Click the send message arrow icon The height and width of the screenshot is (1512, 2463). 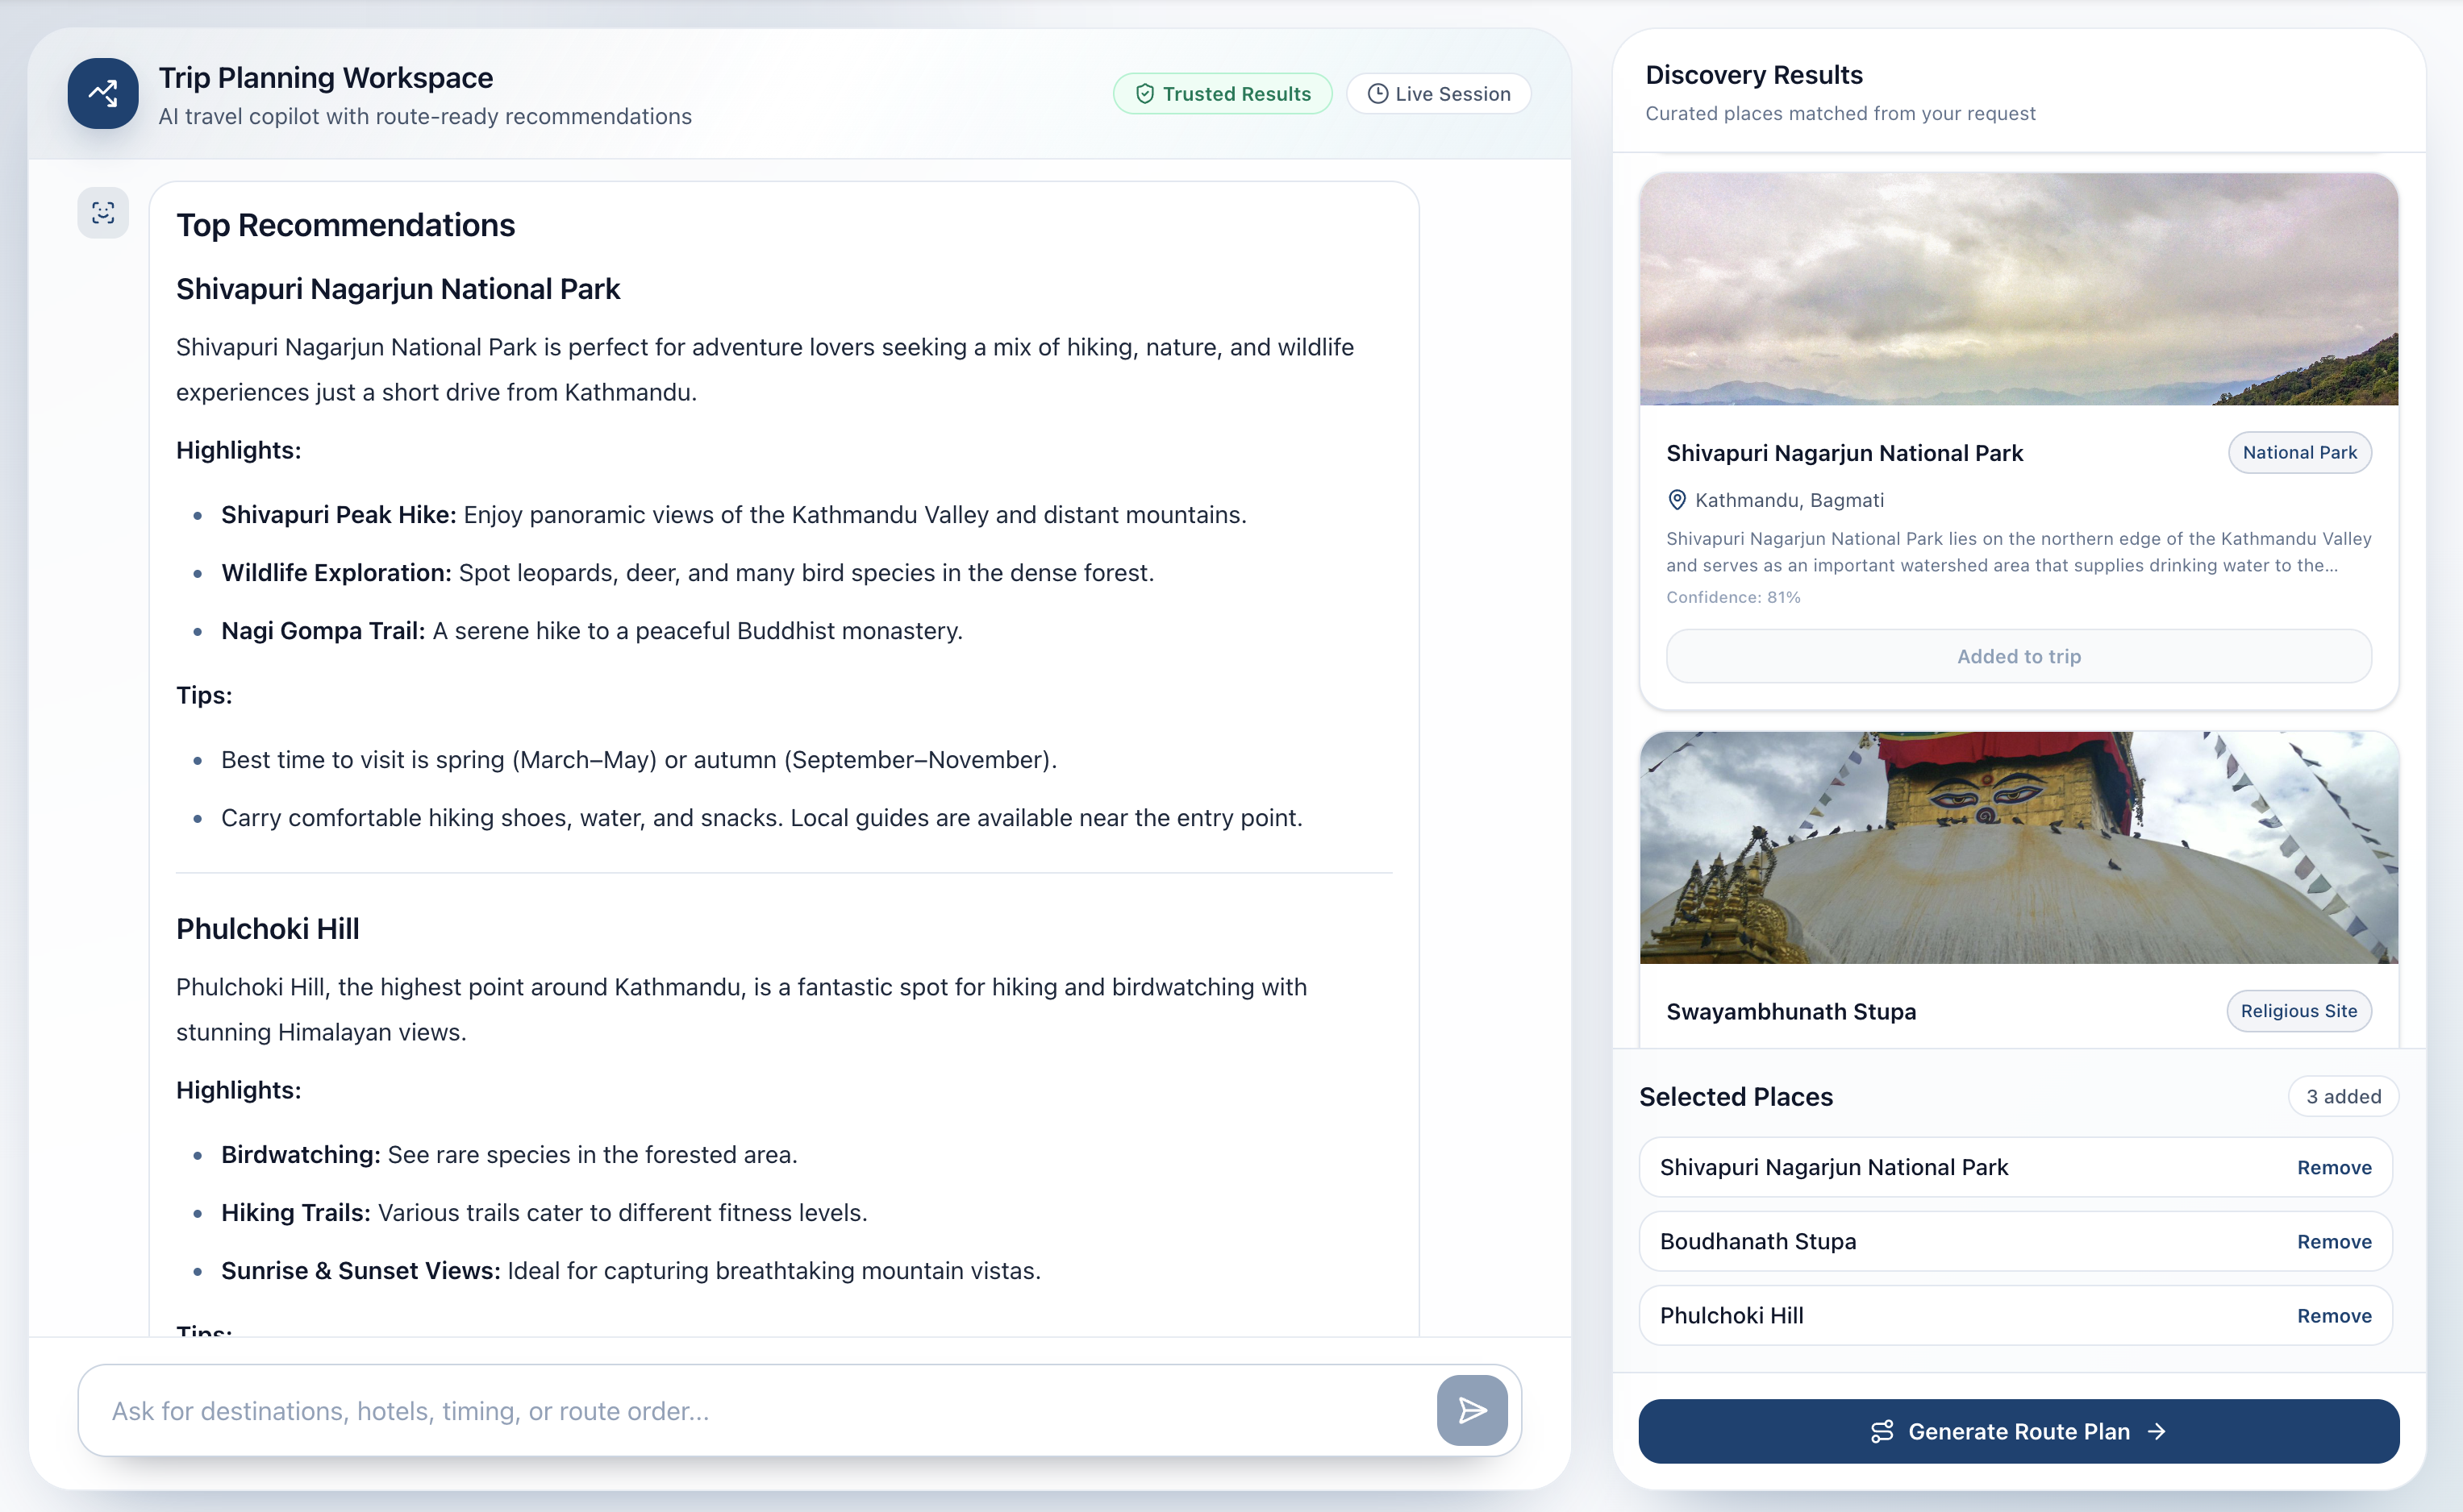tap(1472, 1410)
